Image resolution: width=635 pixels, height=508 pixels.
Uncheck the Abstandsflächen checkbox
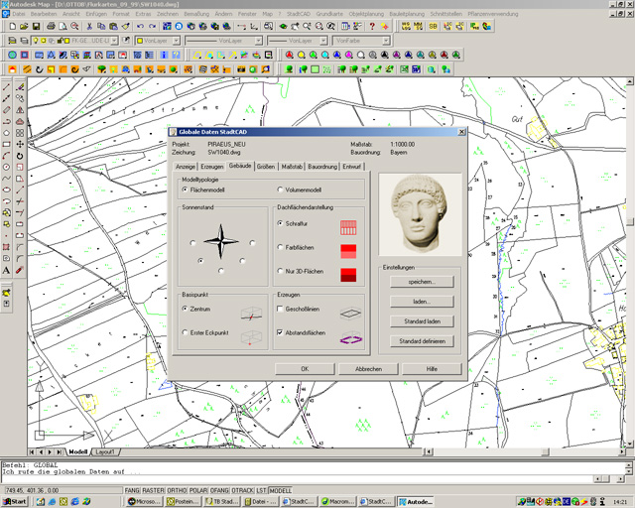coord(281,332)
